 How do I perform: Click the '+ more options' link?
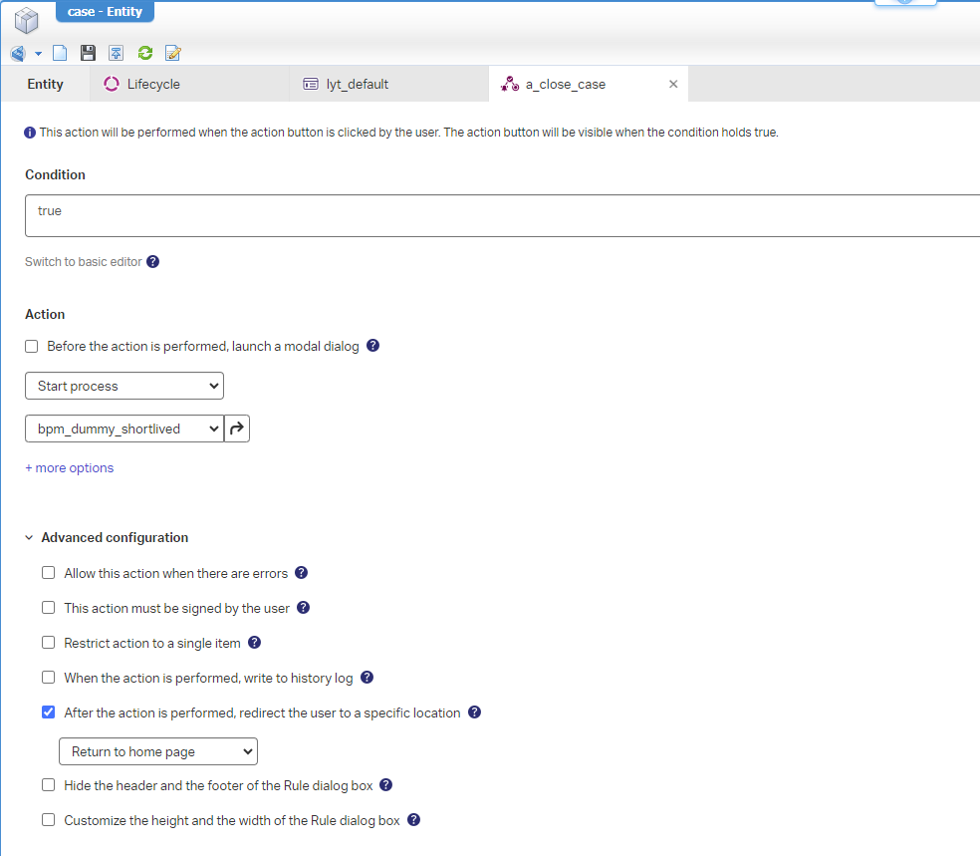[x=70, y=468]
